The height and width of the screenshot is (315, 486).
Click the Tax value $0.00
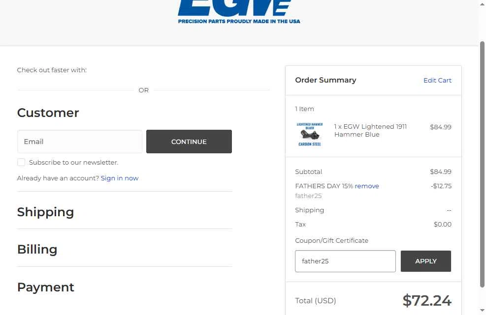443,225
